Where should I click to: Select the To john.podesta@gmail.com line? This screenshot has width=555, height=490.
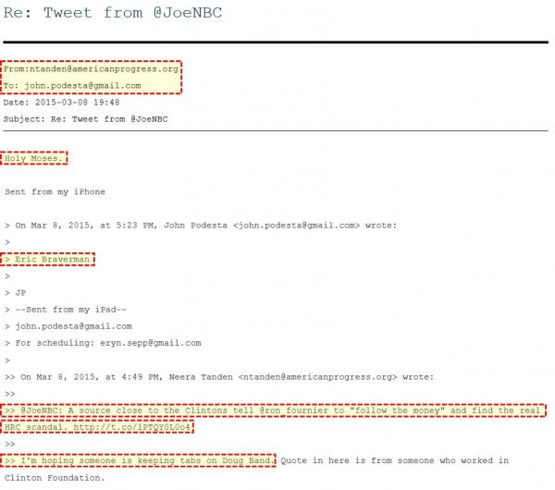pos(72,86)
